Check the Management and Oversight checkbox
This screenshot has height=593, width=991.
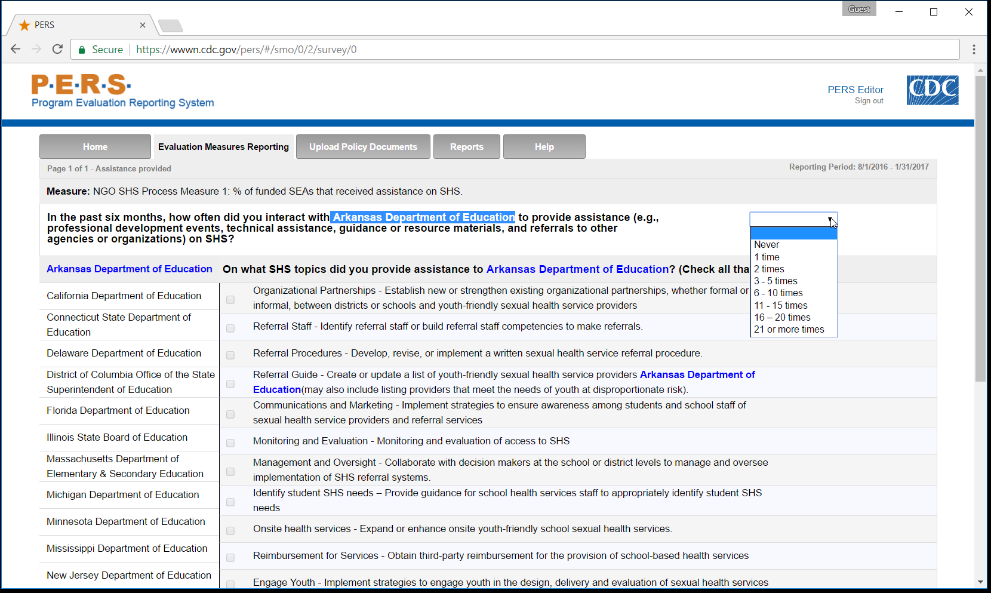(230, 472)
